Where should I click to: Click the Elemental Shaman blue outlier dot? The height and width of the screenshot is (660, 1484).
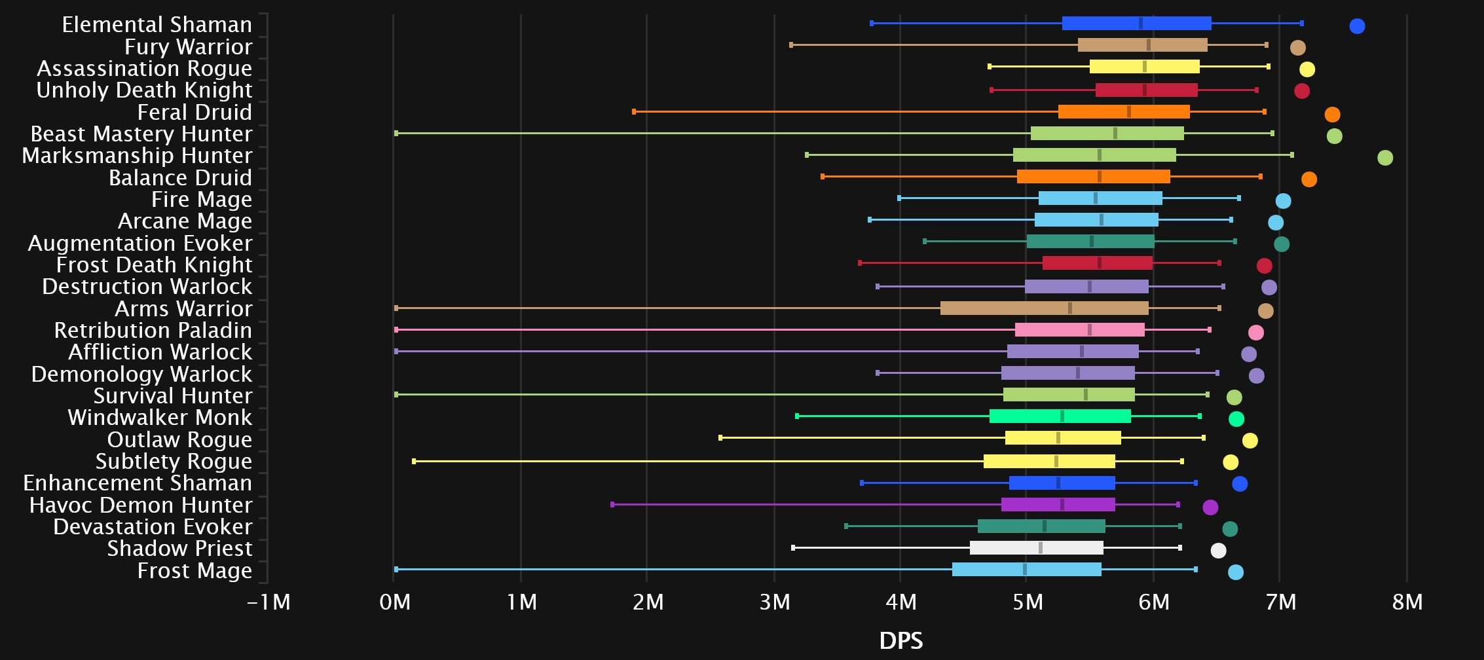(1357, 26)
